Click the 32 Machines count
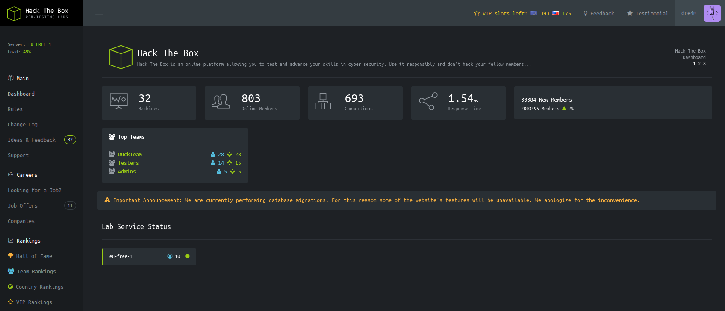Viewport: 725px width, 311px height. click(145, 98)
